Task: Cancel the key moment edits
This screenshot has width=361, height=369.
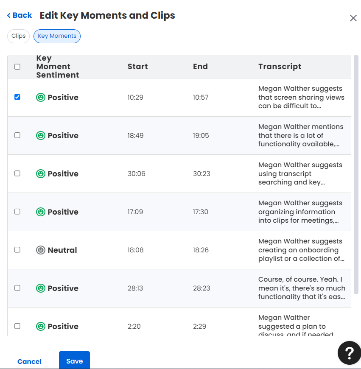Action: [x=29, y=361]
